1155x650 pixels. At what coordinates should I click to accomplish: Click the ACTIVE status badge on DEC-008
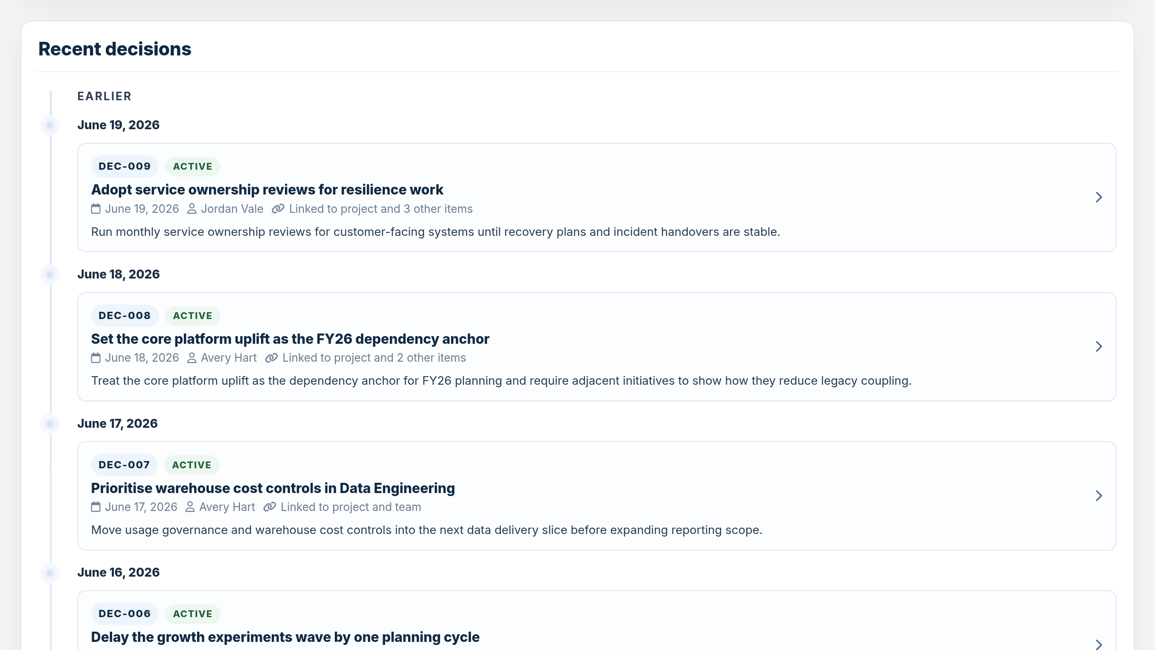(193, 316)
